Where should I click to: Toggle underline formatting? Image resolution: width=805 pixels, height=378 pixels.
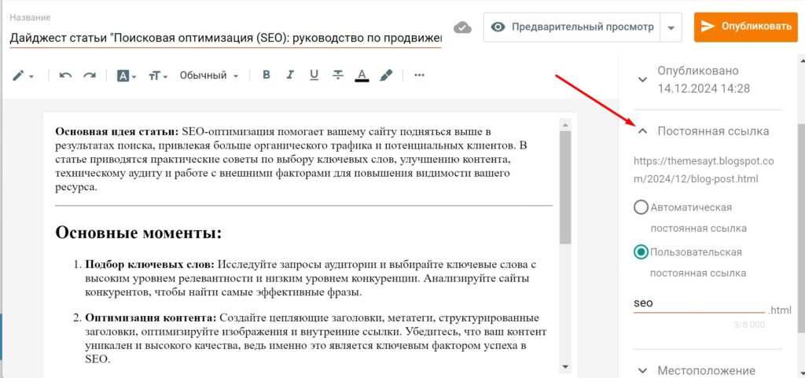[314, 75]
